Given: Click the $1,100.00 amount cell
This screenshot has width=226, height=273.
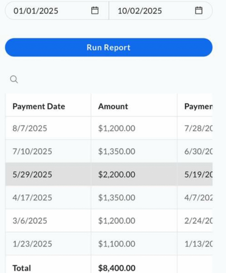Looking at the screenshot, I should point(117,244).
